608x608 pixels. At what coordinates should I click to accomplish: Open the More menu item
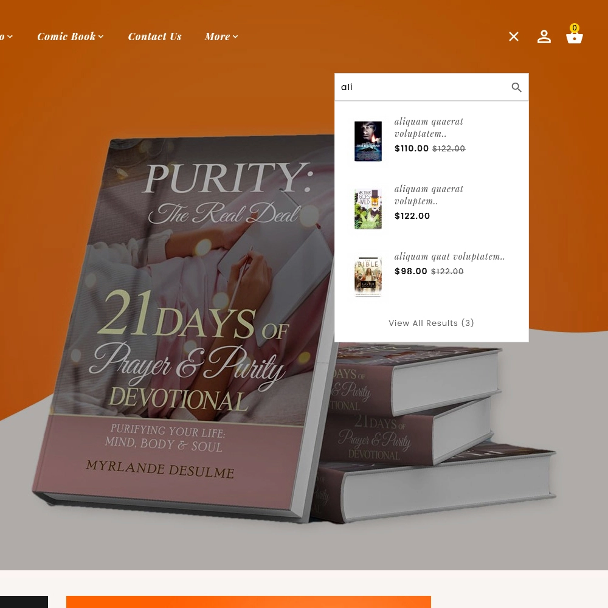[x=217, y=36]
